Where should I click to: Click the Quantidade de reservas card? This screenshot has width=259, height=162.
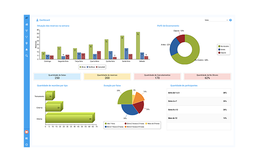pyautogui.click(x=107, y=76)
